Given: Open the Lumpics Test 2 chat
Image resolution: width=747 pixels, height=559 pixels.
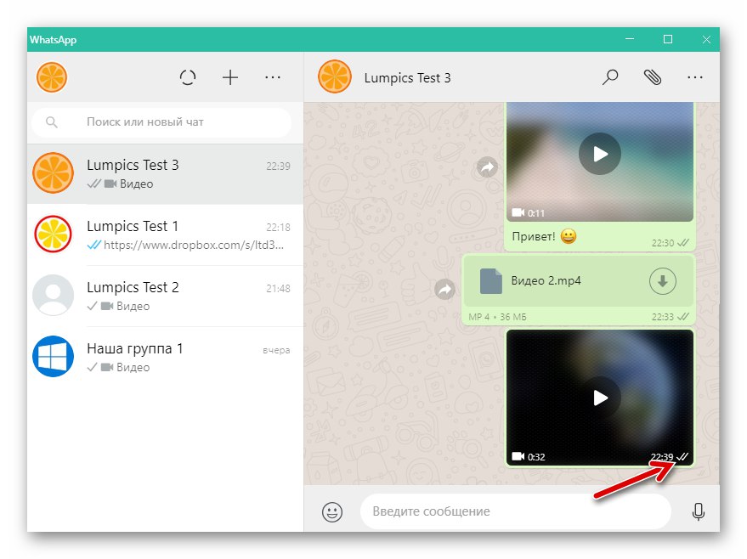Looking at the screenshot, I should 166,296.
